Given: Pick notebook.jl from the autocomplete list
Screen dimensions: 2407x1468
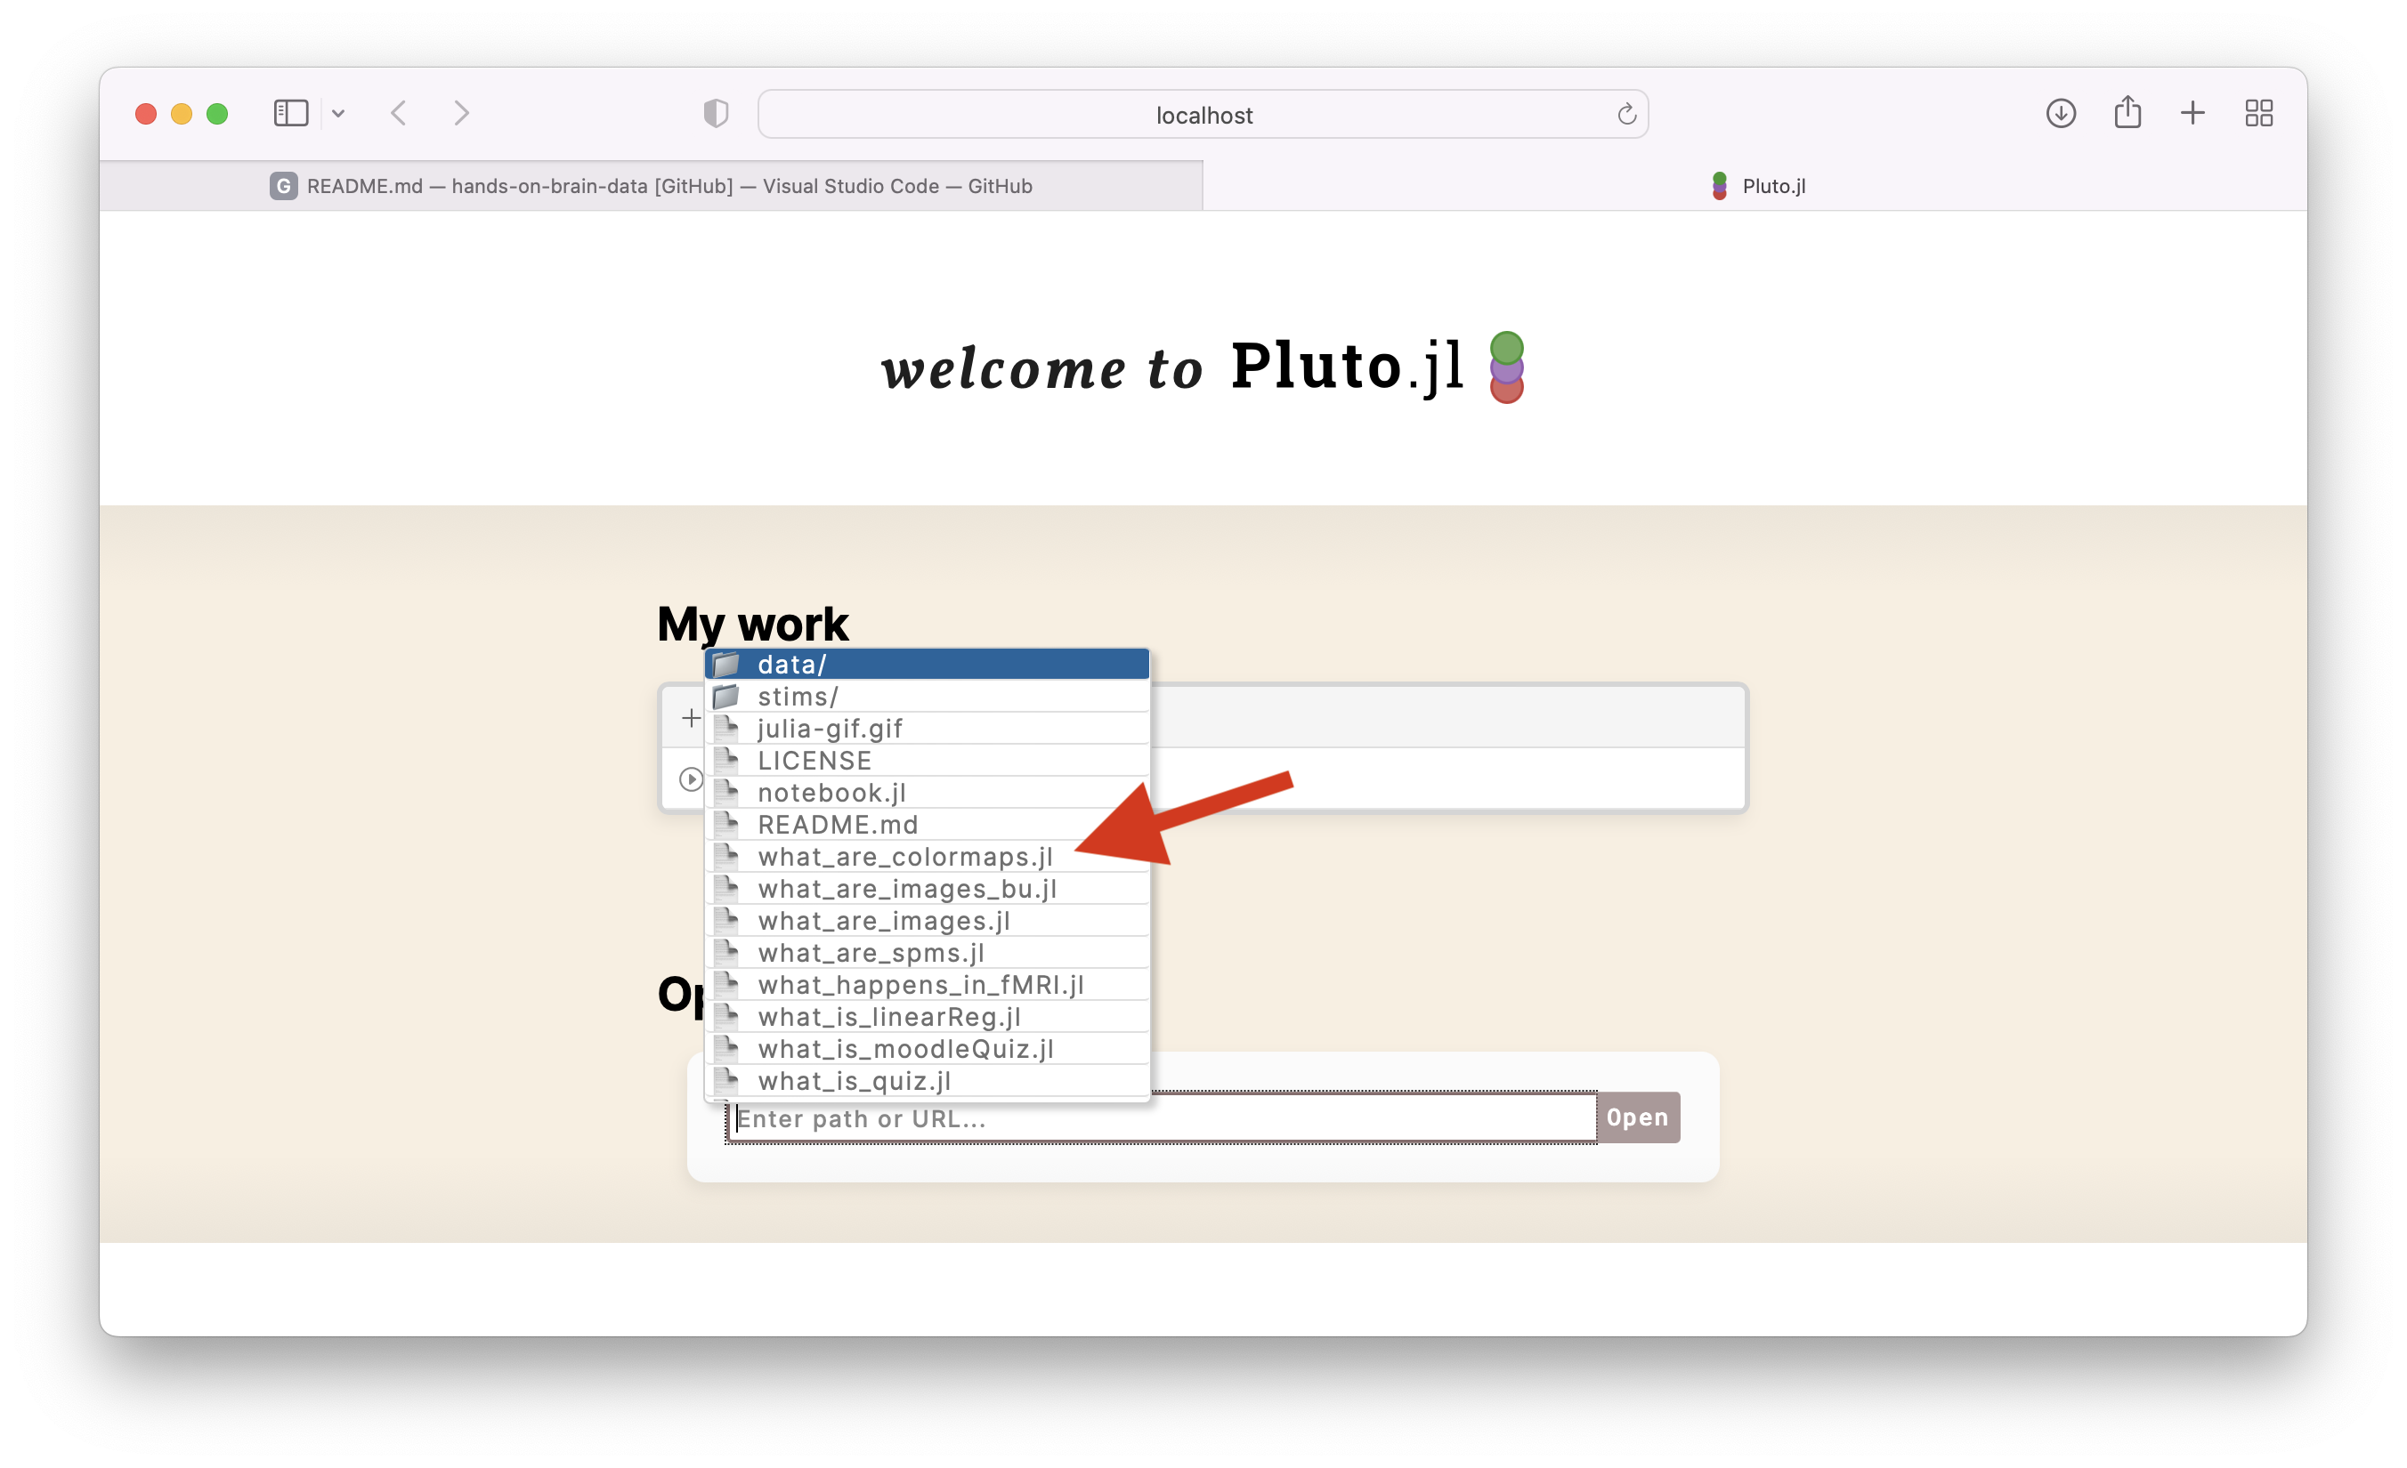Looking at the screenshot, I should [831, 793].
